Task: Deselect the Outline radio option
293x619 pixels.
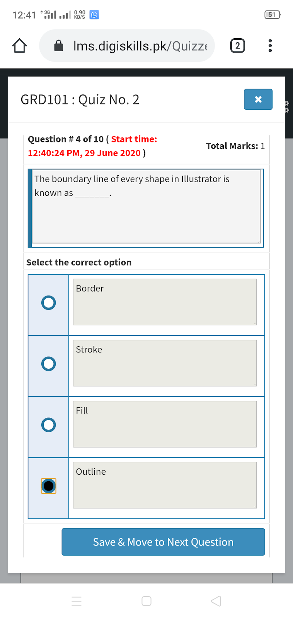Action: point(48,486)
